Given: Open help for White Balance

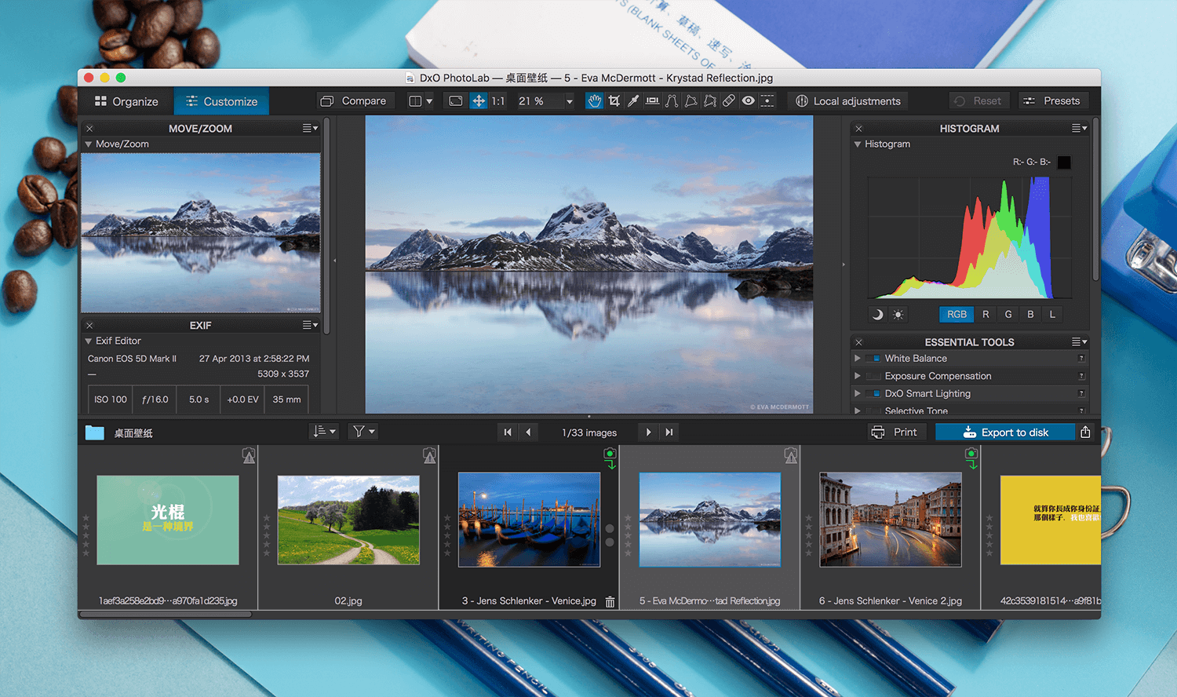Looking at the screenshot, I should point(1081,359).
